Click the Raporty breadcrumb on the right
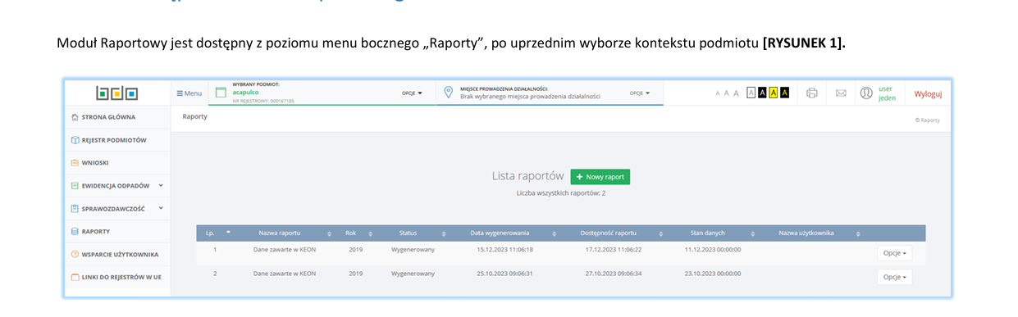 (927, 120)
